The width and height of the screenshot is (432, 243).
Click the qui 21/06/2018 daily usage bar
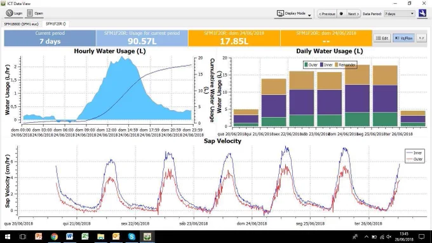click(274, 102)
